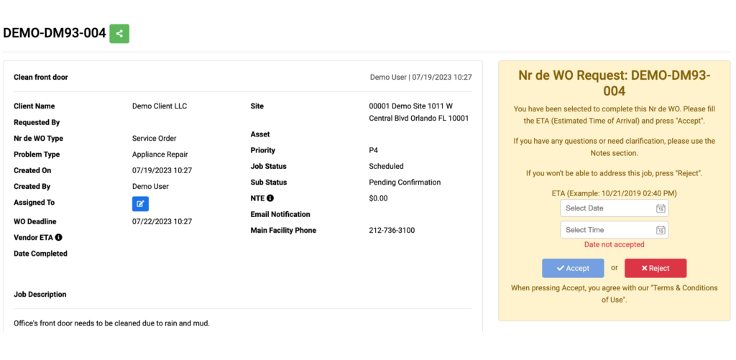Open calendar icon in Select Time field
Screen dimensions: 736x360
(x=661, y=230)
